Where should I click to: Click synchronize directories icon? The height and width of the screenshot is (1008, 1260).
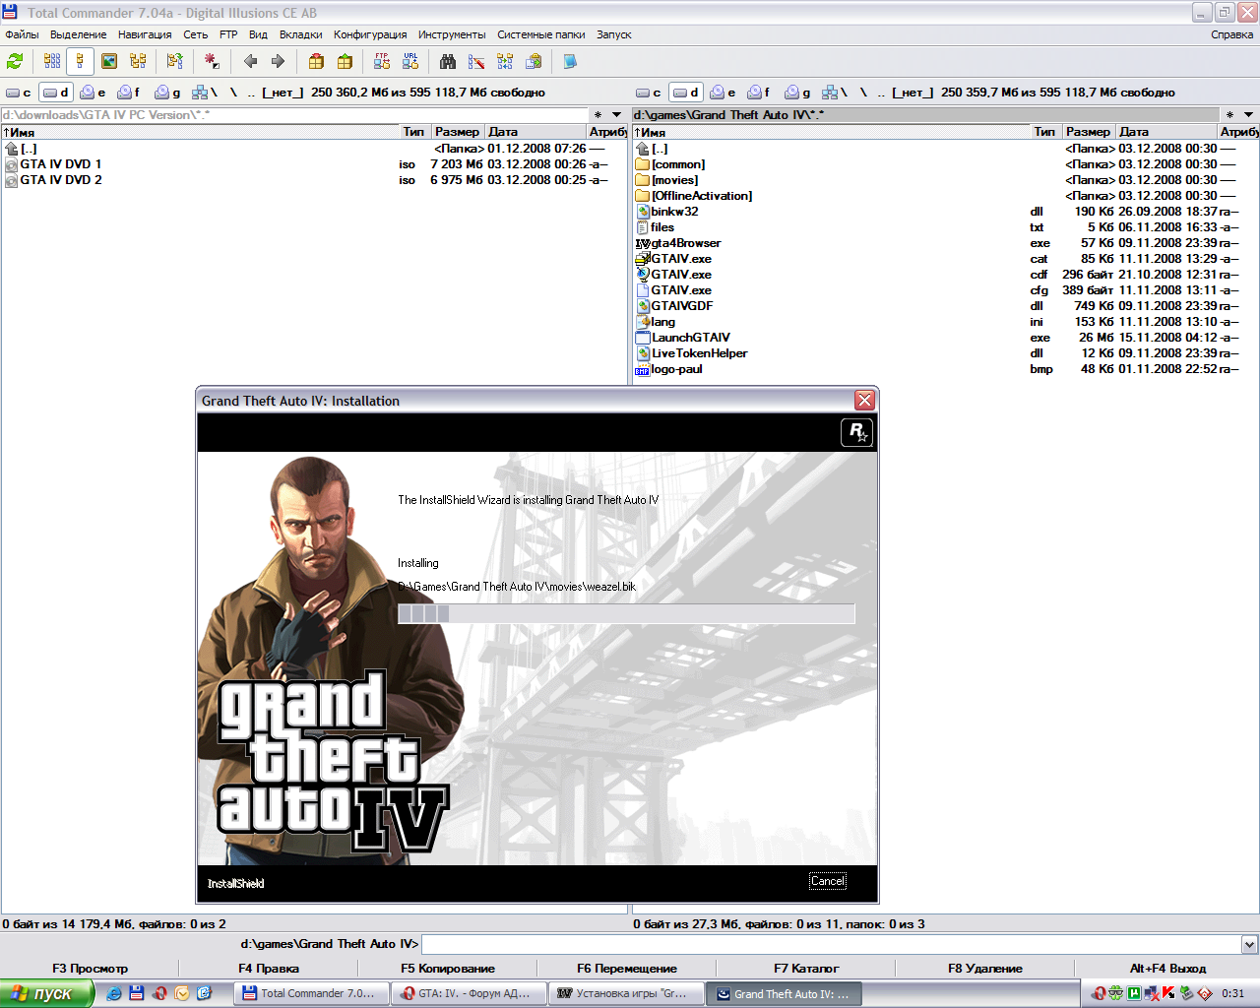coord(505,61)
